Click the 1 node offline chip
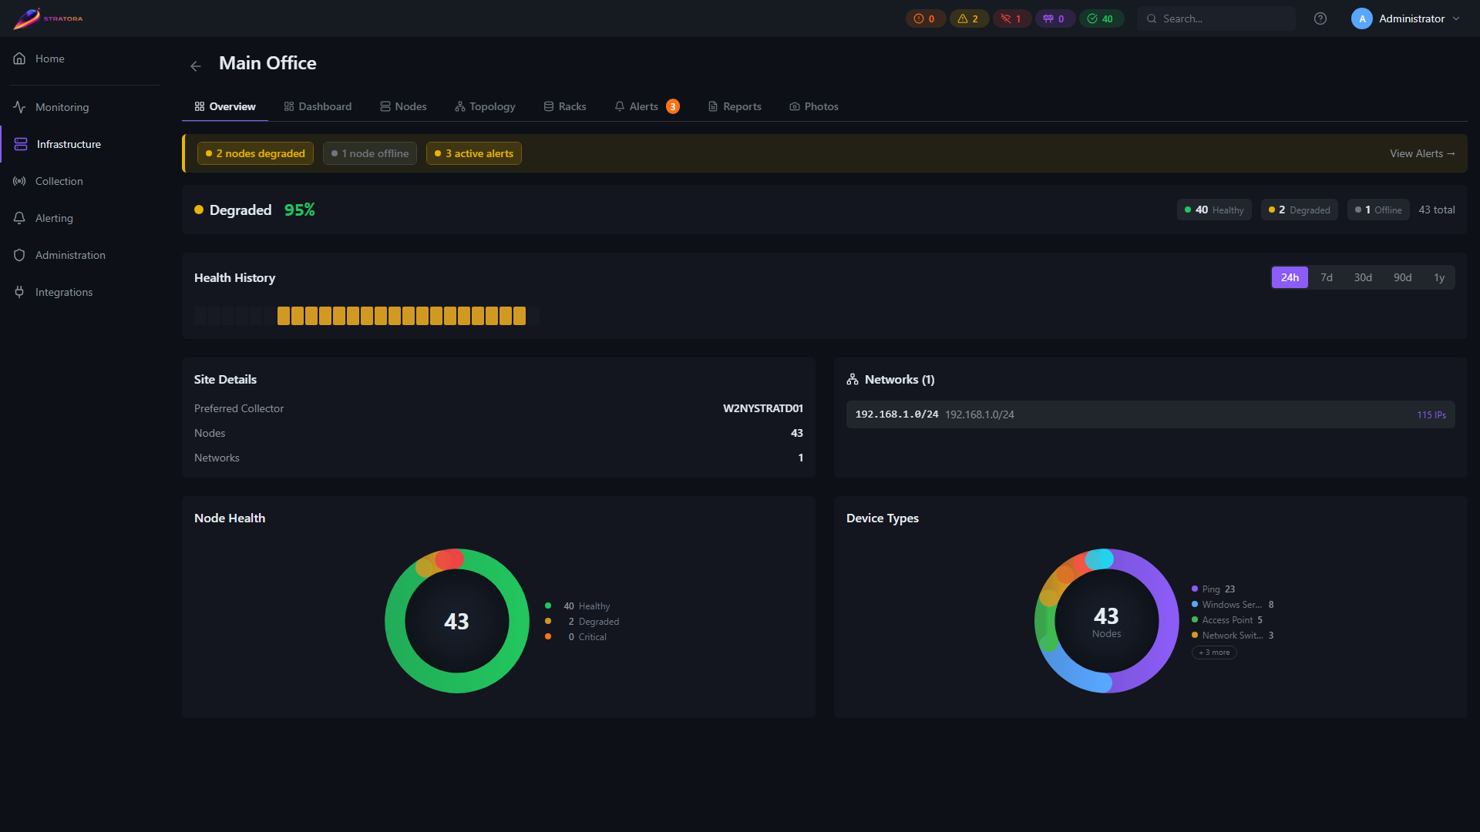This screenshot has height=832, width=1480. click(370, 153)
